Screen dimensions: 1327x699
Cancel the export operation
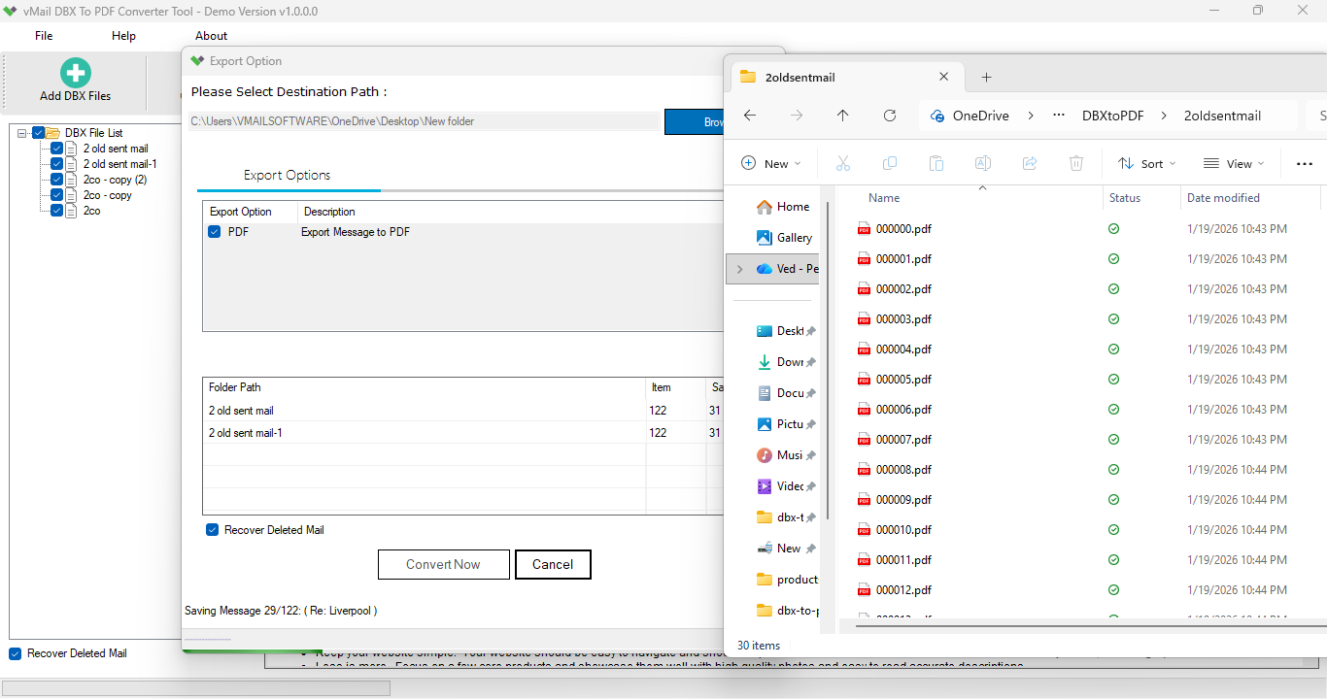coord(553,564)
